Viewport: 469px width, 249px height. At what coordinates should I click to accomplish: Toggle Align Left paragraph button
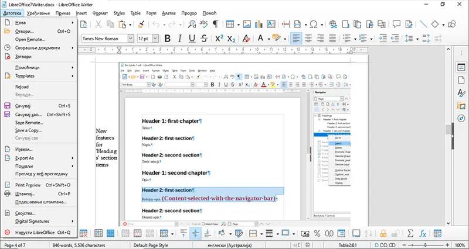[x=296, y=39]
